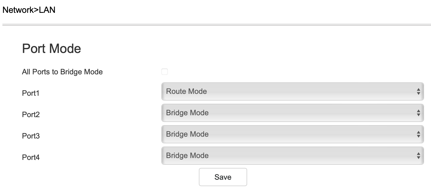Click the Port Mode heading
431x192 pixels.
[x=51, y=49]
